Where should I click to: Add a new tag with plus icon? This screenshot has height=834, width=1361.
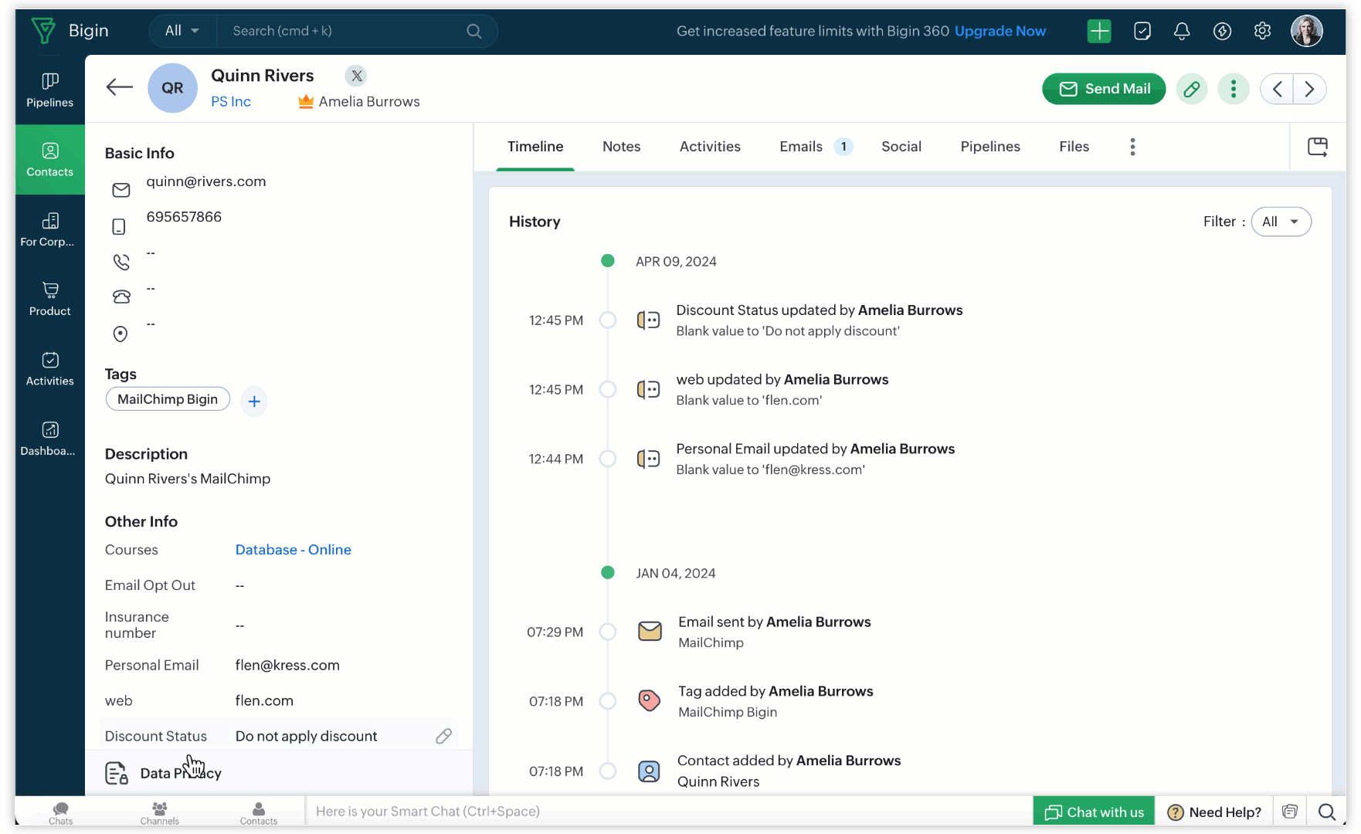[x=254, y=402]
